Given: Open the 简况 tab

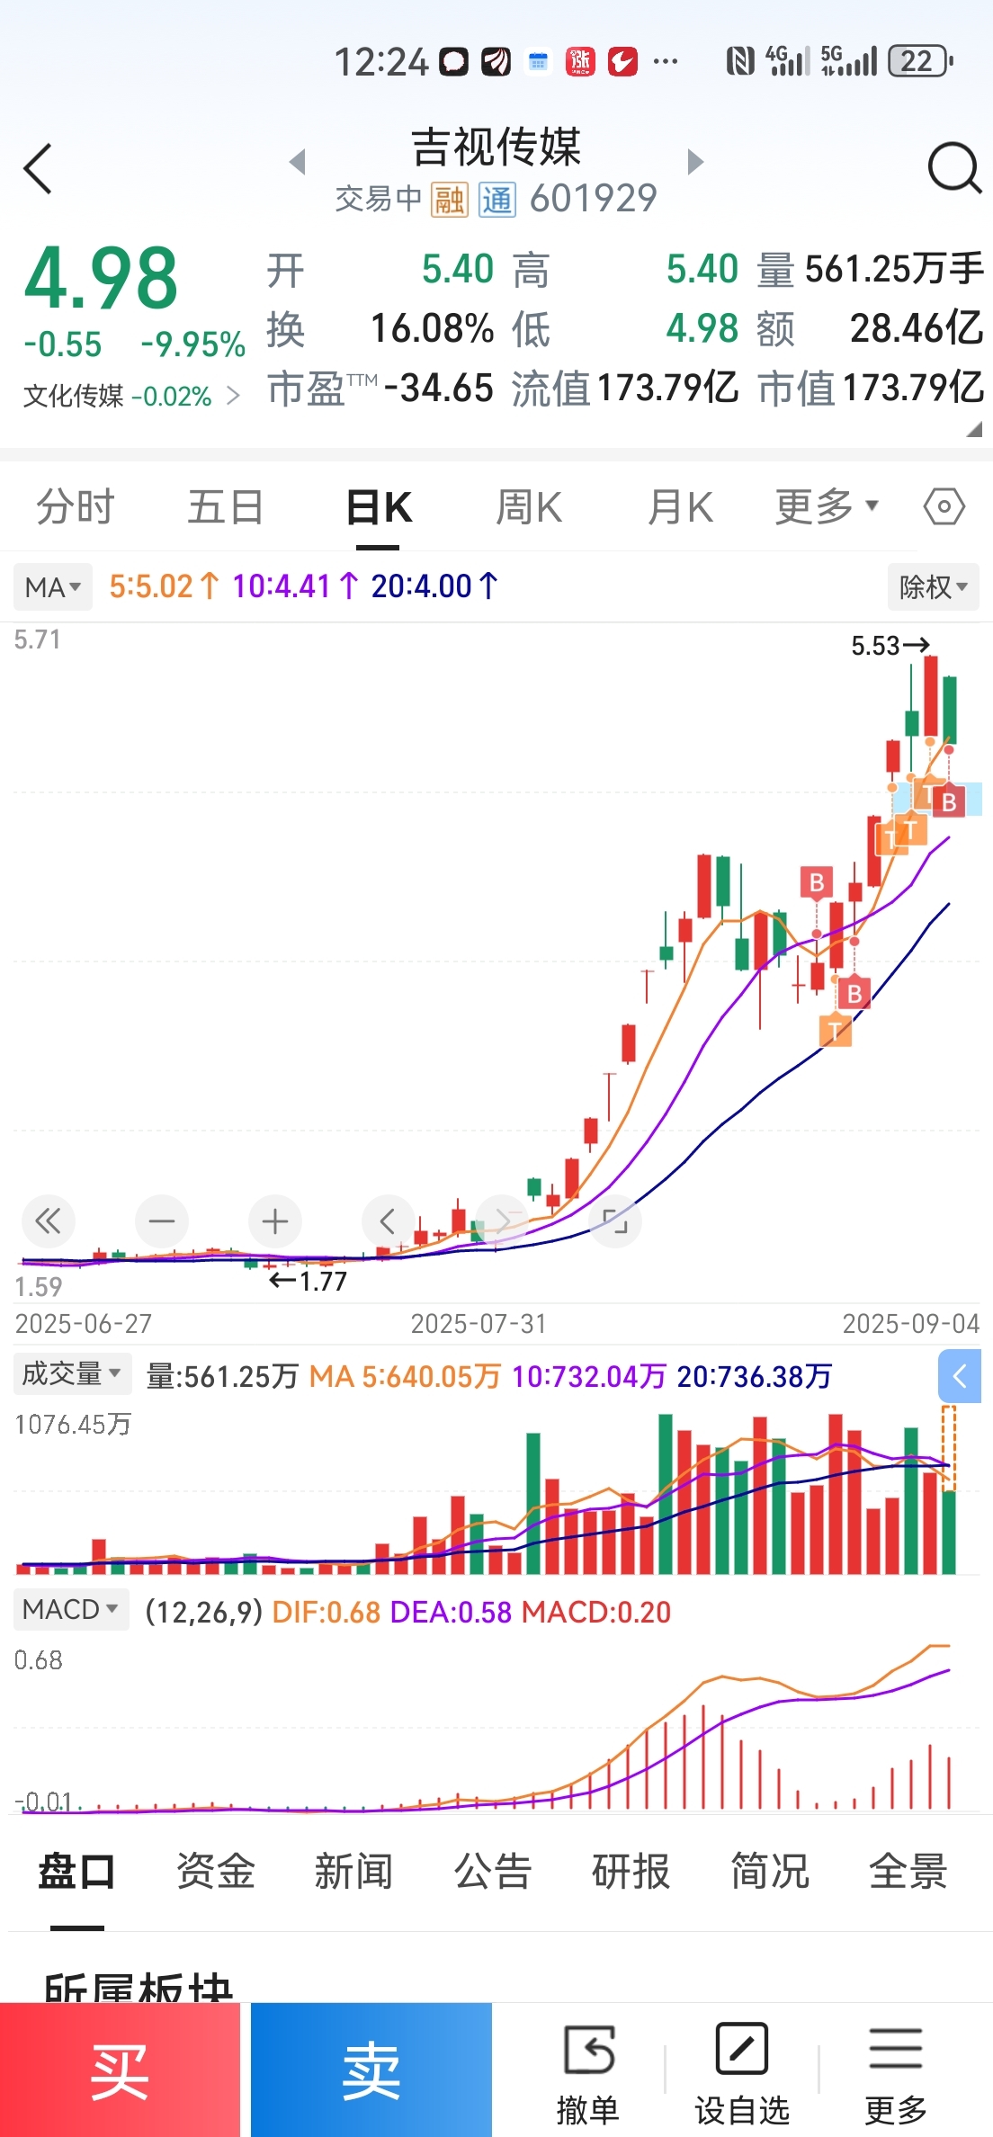Looking at the screenshot, I should click(x=770, y=1873).
